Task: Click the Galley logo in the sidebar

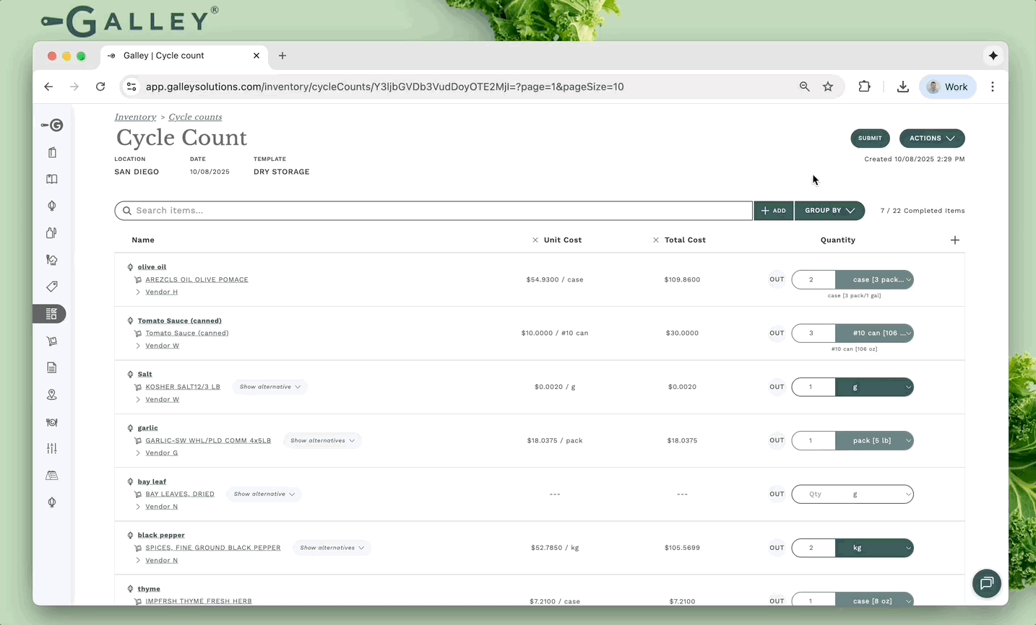Action: pyautogui.click(x=52, y=126)
